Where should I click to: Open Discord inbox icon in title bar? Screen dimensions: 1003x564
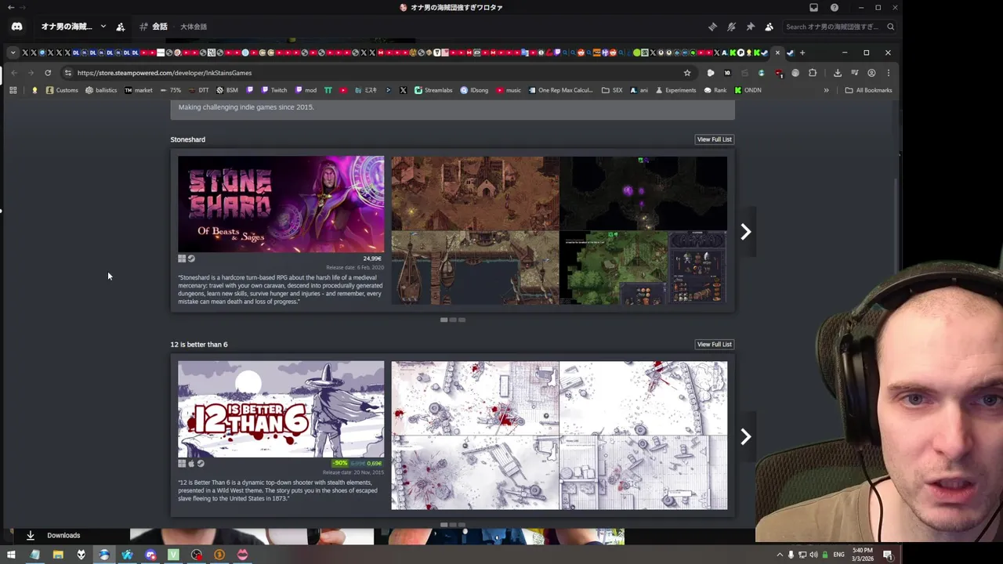click(813, 8)
